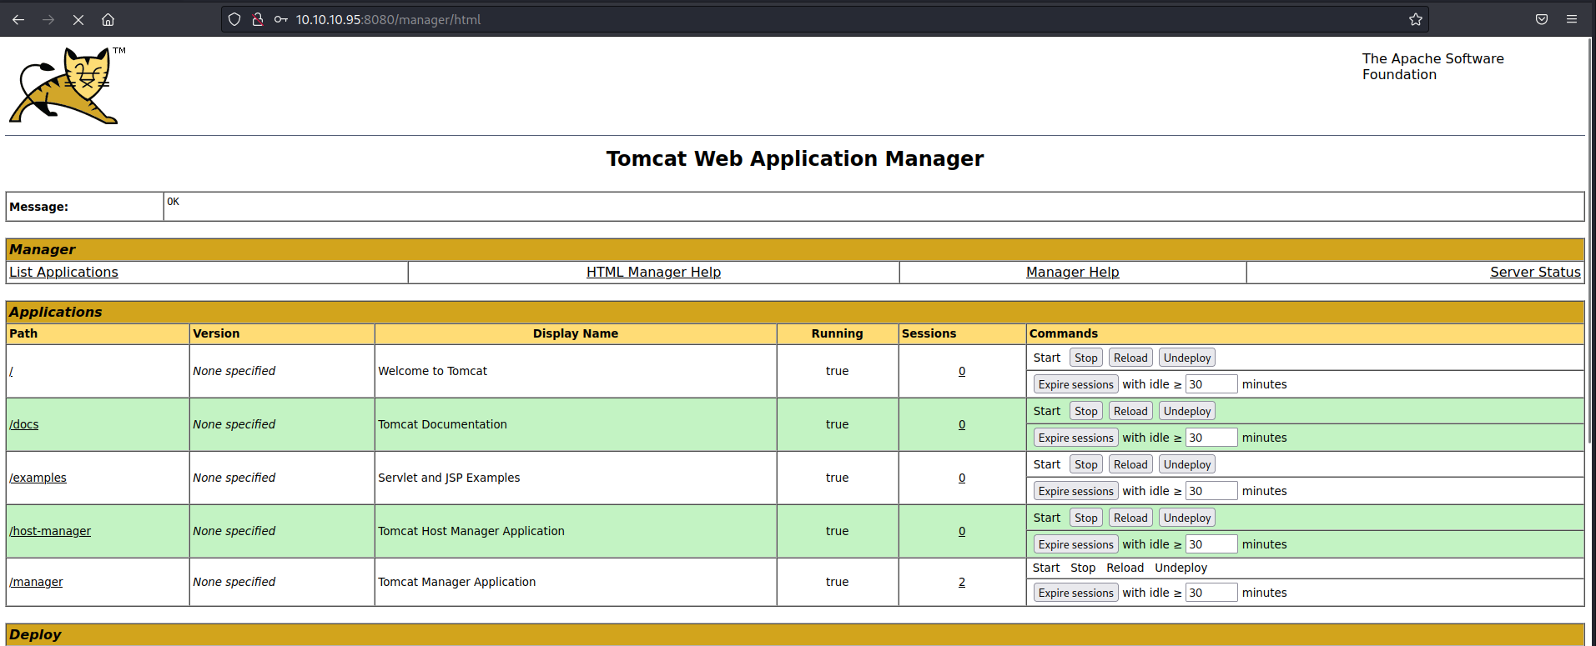Click the shield tracking protection icon
Viewport: 1596px width, 646px height.
point(234,19)
